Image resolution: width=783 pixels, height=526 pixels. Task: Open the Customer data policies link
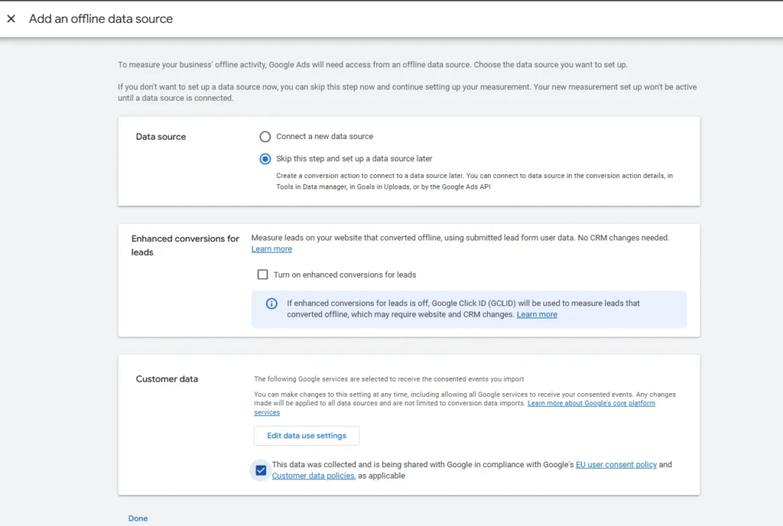[x=313, y=476]
